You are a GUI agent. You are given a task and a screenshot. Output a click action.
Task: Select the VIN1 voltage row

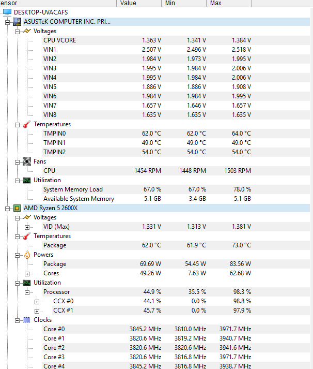point(176,50)
